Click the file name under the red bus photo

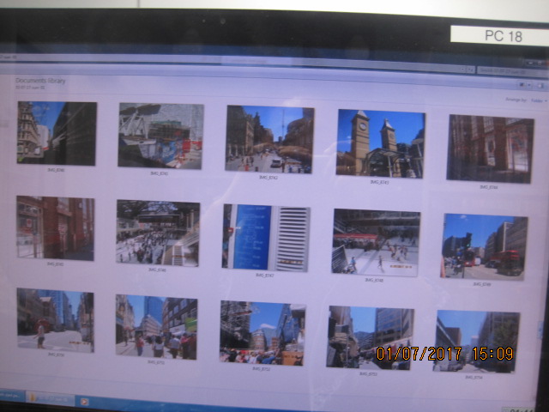tap(482, 284)
